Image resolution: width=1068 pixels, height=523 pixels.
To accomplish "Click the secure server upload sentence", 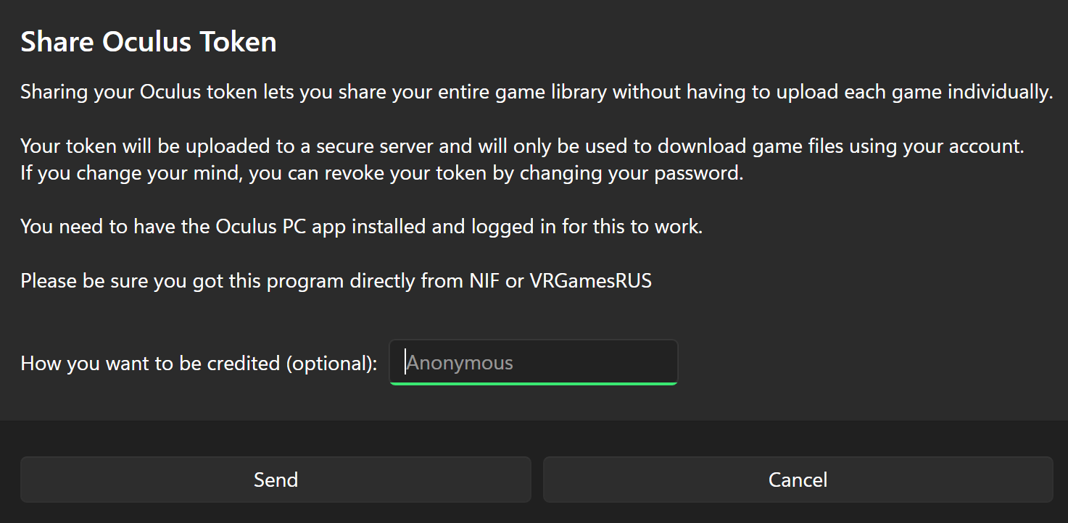I will (x=522, y=146).
